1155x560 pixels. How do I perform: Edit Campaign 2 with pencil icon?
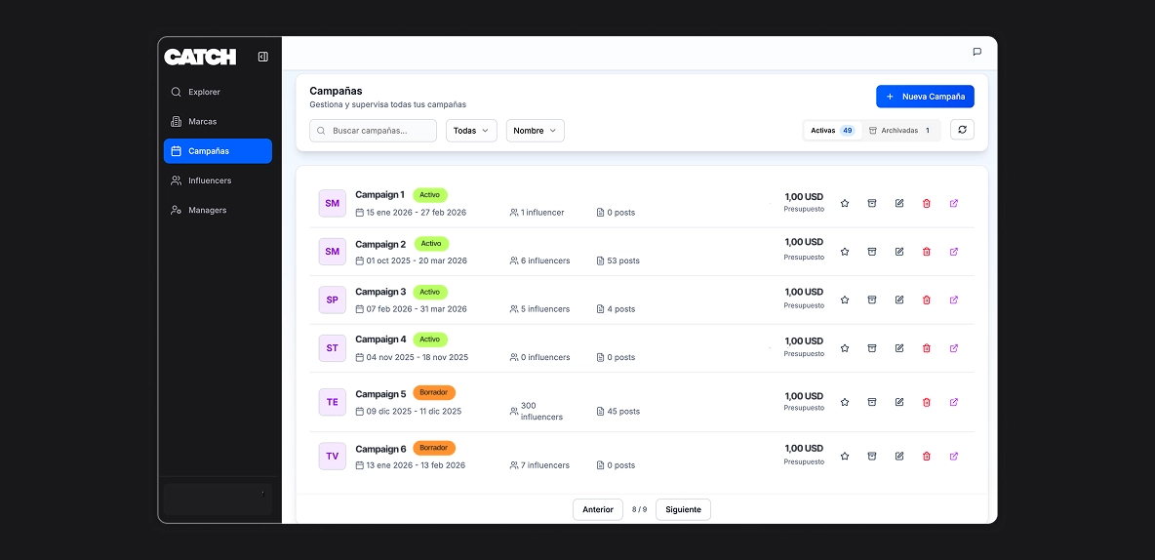899,252
